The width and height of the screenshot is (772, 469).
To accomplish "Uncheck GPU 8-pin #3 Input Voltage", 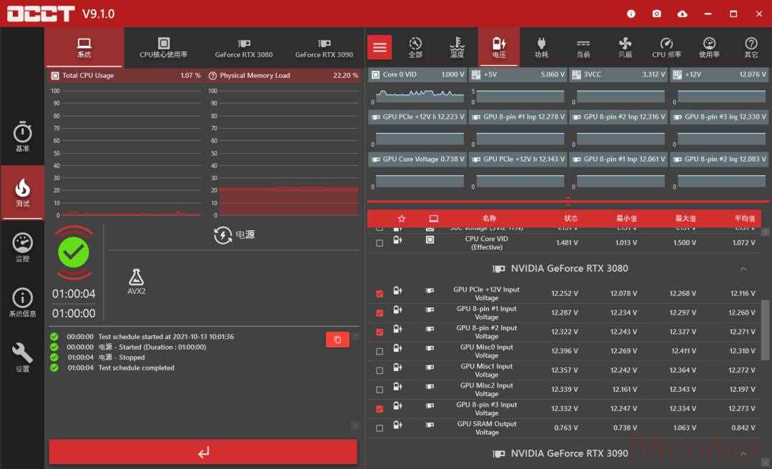I will point(379,409).
